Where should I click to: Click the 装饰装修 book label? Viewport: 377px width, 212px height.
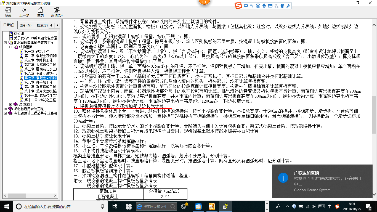click(x=26, y=104)
